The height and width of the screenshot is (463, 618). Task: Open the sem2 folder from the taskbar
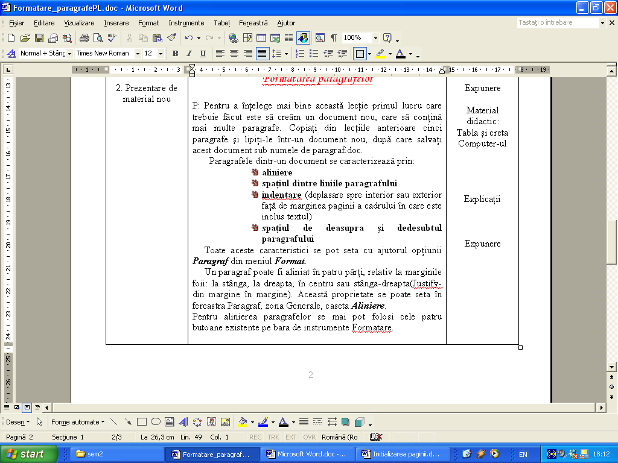116,454
